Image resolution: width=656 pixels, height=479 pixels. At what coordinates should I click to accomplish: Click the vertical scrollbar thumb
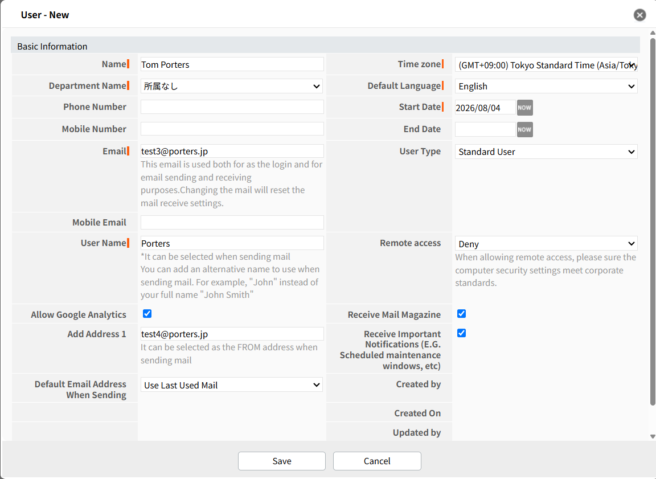click(653, 222)
